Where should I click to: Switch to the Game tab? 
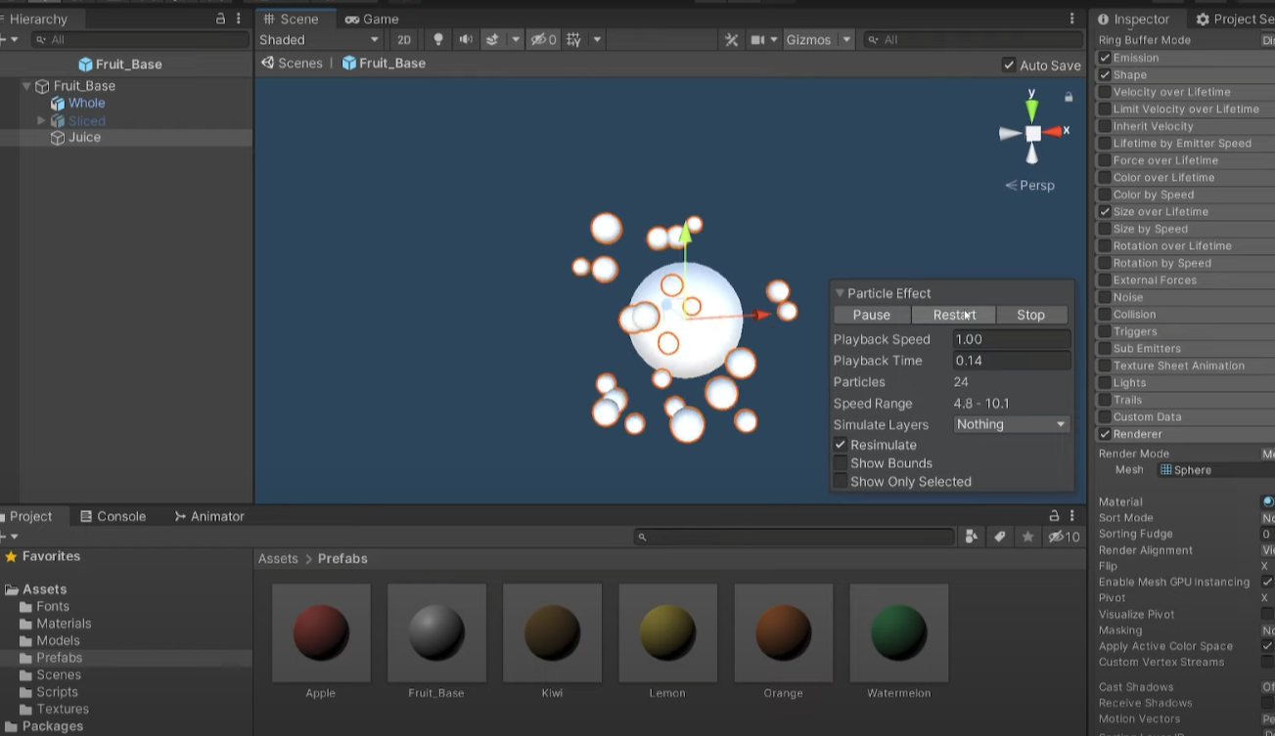(372, 19)
